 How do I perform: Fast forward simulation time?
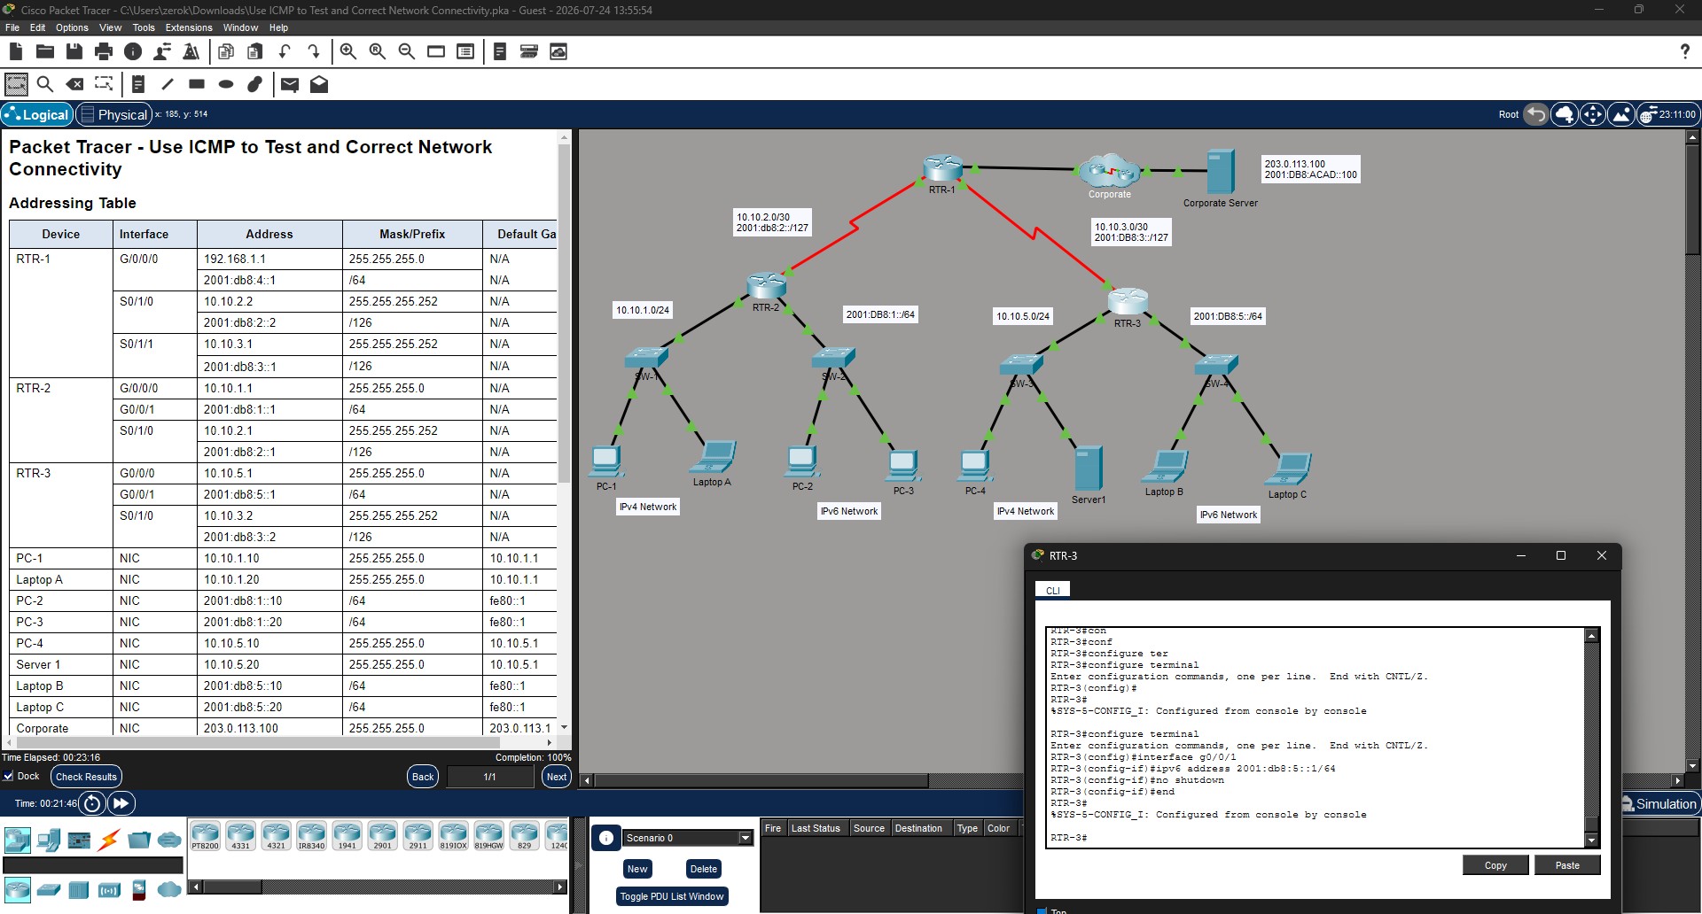[121, 803]
